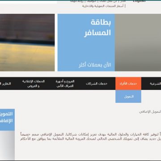The width and height of the screenshot is (161, 161).
Task: Click the gray image below side panel
Action: 7,145
